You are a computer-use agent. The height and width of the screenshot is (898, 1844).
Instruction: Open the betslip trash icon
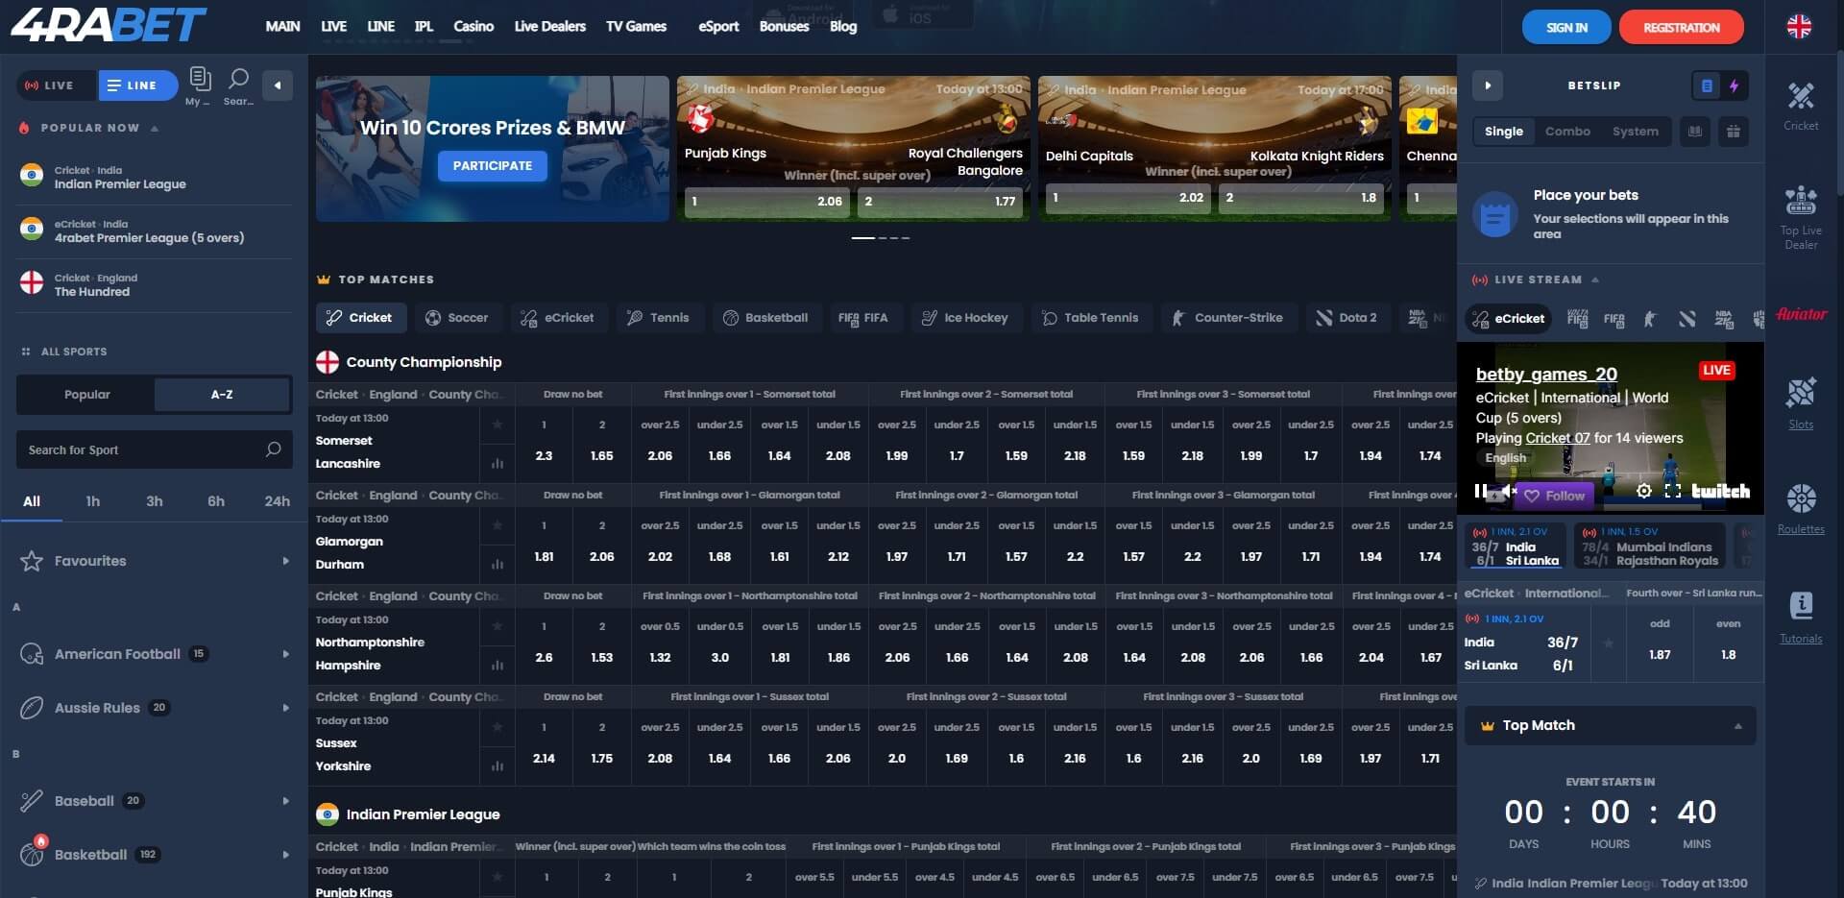pyautogui.click(x=1734, y=132)
